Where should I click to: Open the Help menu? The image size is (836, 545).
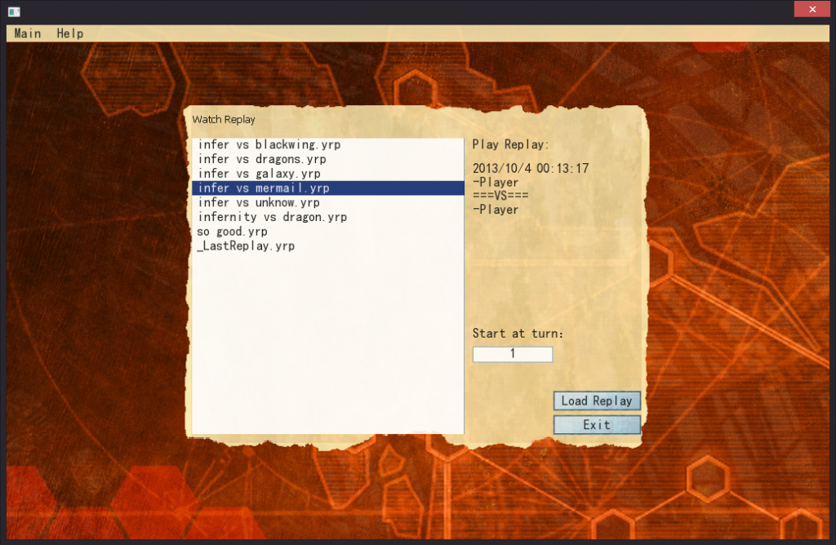pyautogui.click(x=69, y=33)
